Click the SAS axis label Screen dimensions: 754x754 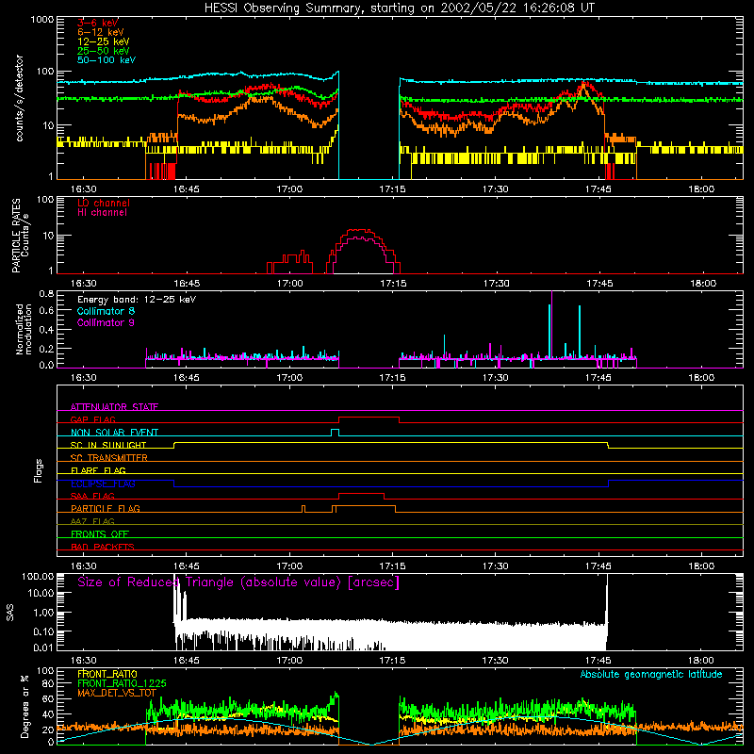(x=10, y=613)
